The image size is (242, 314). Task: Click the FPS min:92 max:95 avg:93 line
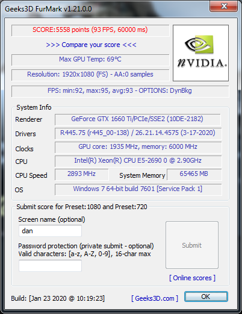point(120,91)
